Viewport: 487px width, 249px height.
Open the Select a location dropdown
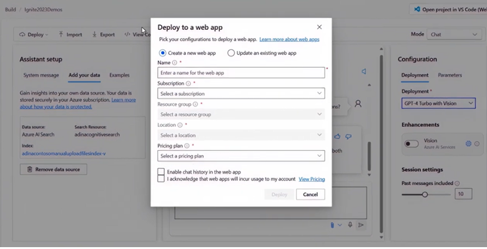pyautogui.click(x=241, y=135)
